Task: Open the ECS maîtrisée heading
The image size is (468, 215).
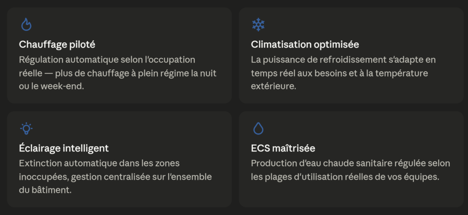Action: [x=283, y=148]
